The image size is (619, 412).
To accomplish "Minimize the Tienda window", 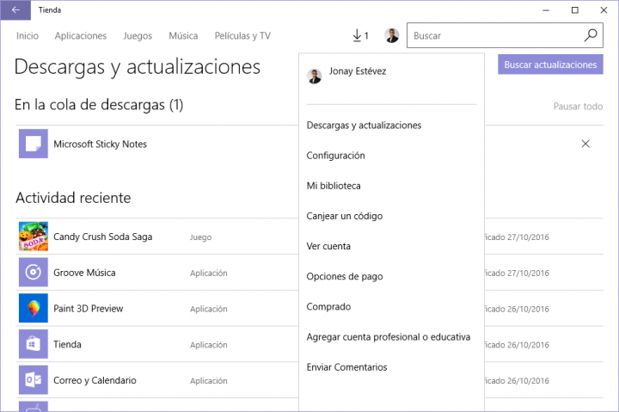I will click(546, 10).
